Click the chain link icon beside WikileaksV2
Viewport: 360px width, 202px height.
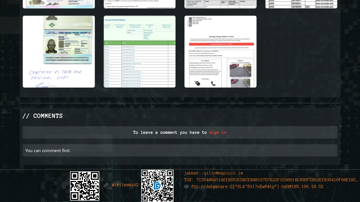point(106,185)
